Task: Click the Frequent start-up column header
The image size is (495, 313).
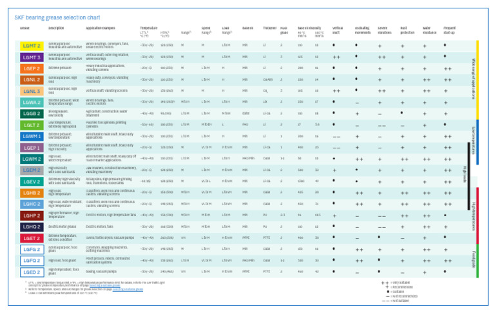Action: [x=449, y=30]
